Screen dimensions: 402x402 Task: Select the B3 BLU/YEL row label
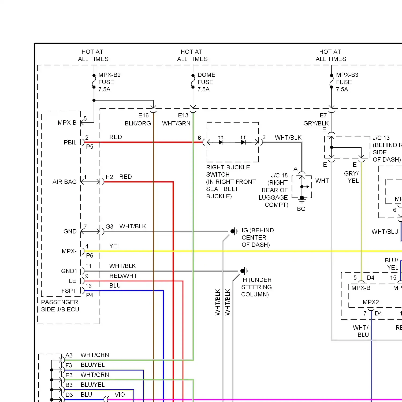coord(85,385)
